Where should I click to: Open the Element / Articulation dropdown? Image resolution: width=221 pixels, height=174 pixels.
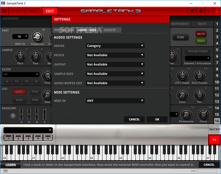[198, 58]
